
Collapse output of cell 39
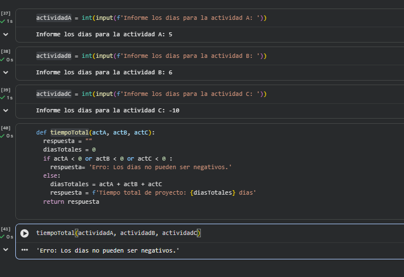[x=6, y=110]
